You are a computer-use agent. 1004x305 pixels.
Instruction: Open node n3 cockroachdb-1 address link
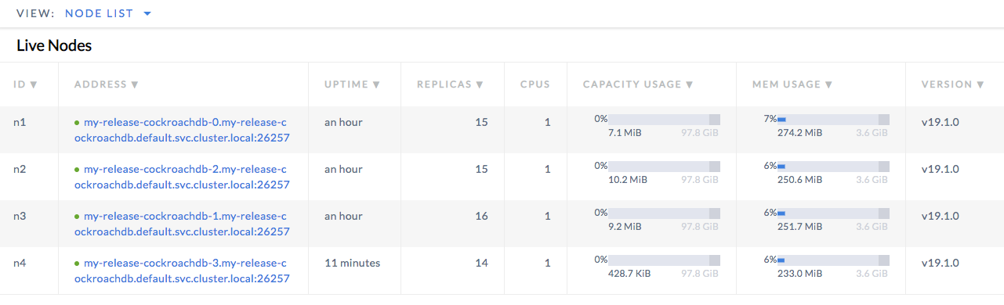pyautogui.click(x=182, y=224)
